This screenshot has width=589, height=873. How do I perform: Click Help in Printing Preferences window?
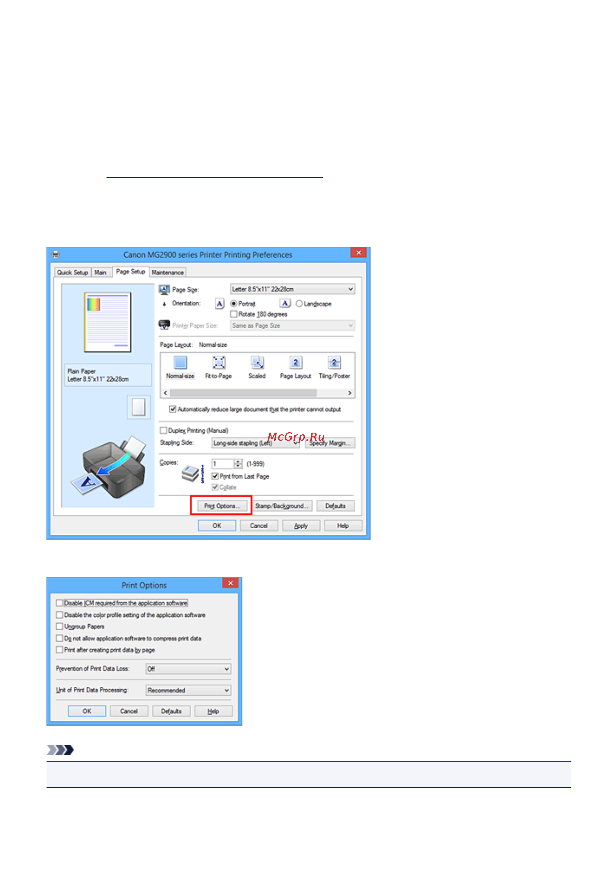pos(343,526)
